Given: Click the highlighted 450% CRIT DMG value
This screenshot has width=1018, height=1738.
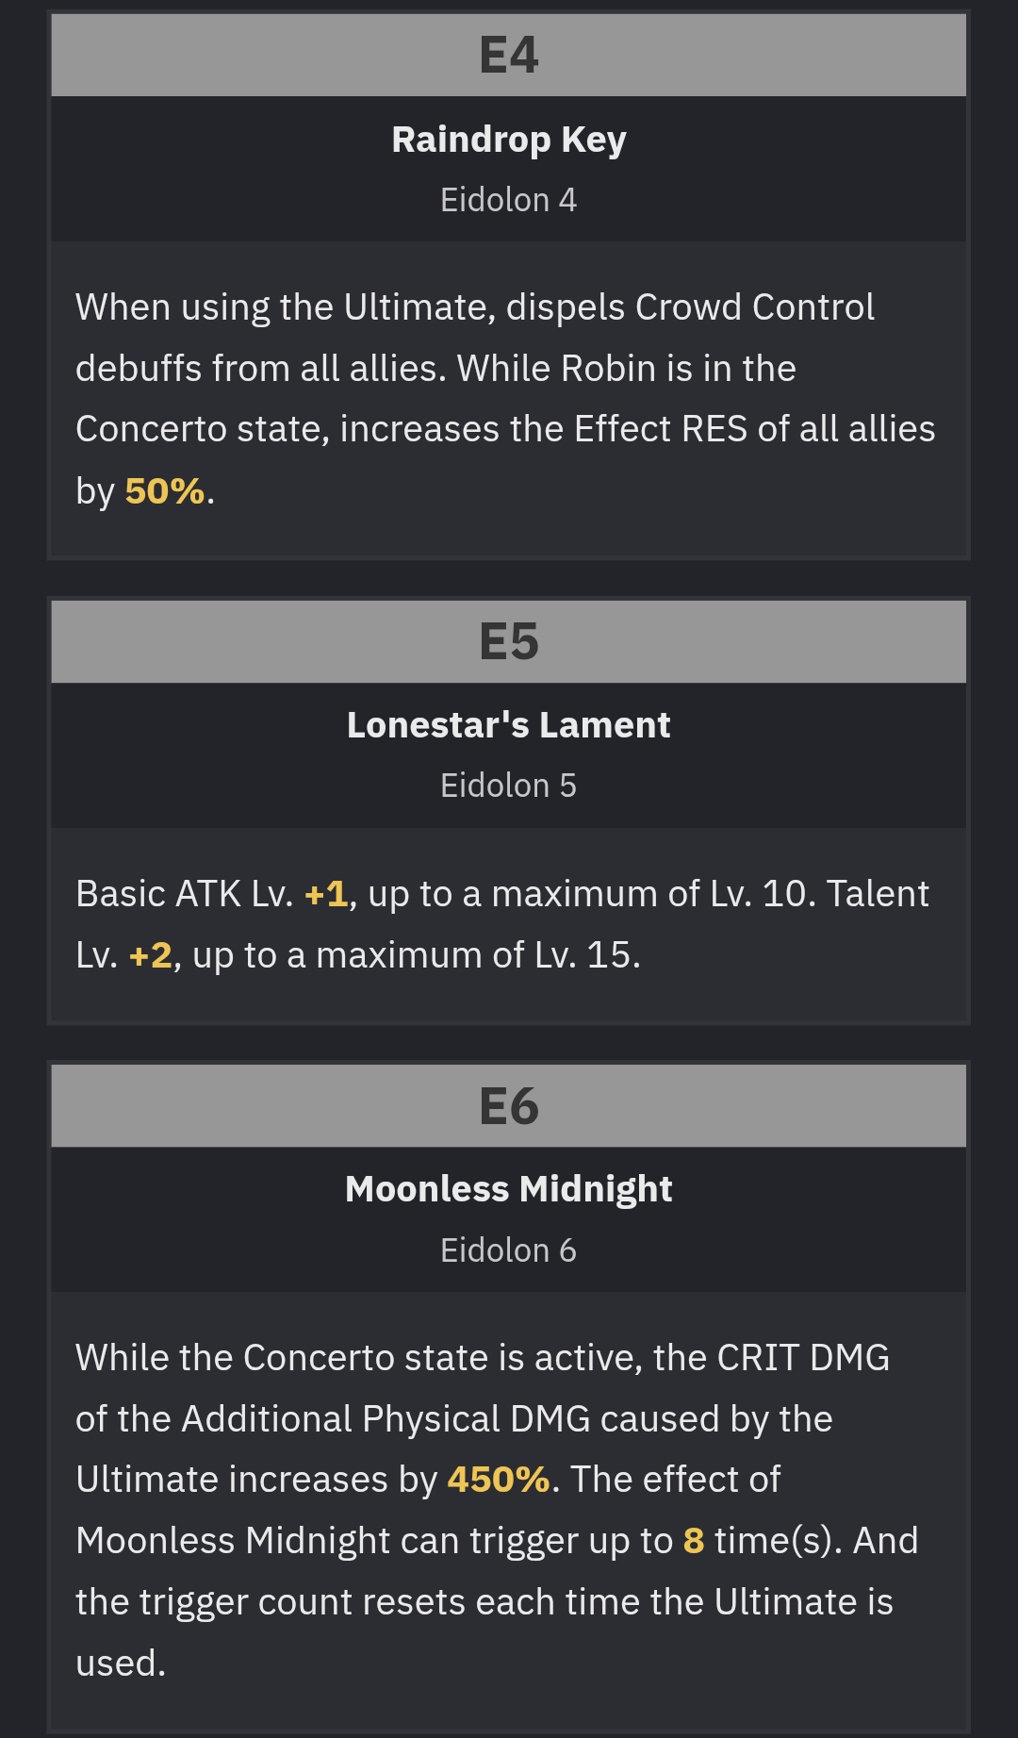Looking at the screenshot, I should tap(499, 1480).
